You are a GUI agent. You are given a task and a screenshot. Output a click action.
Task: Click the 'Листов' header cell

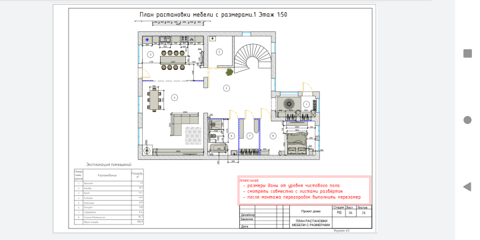tap(364, 207)
